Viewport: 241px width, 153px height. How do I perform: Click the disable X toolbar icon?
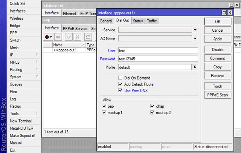point(77,37)
